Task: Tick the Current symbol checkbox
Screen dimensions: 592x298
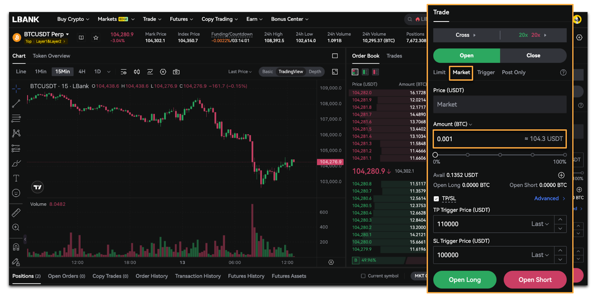Action: pos(363,276)
